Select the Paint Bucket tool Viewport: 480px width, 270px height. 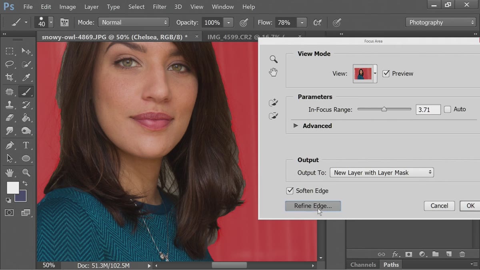pyautogui.click(x=26, y=118)
